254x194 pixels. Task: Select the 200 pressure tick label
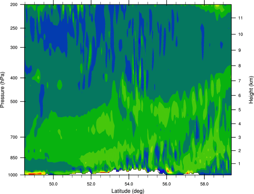click(x=14, y=5)
